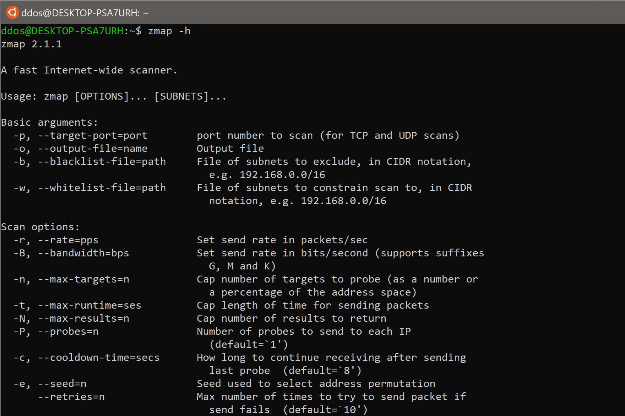Click 'How long to continue receiving after sending'
625x416 pixels.
point(331,358)
